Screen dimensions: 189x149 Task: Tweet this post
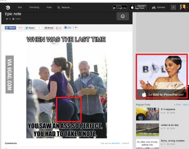30,28
